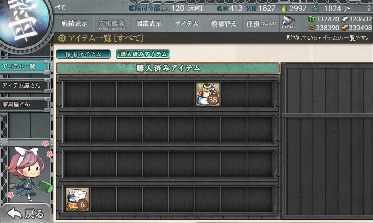The image size is (373, 223).
Task: Click the bauxite resource icon
Action: tap(344, 28)
